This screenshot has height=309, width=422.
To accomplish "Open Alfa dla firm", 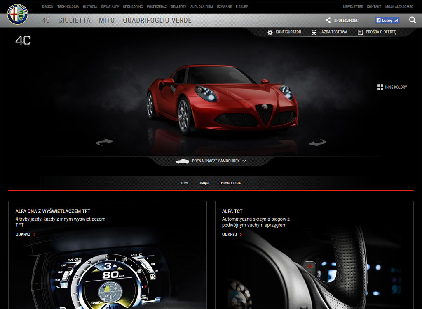I will [202, 7].
